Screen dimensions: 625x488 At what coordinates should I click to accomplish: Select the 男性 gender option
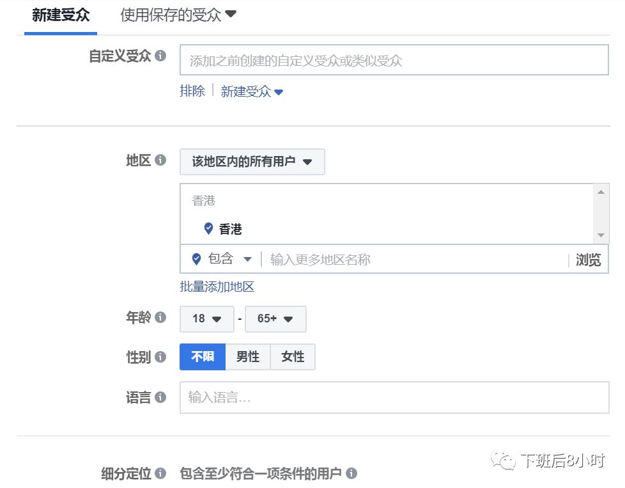click(248, 357)
